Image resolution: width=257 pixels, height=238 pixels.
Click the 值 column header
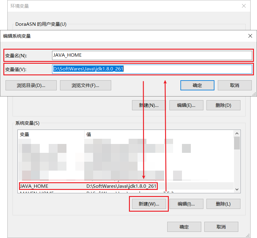[x=159, y=134]
